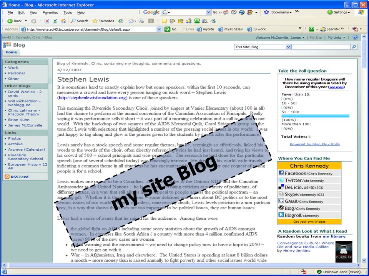Open Powered by Blog Flux Polls link
Screen dimensions: 369x276
[315, 144]
